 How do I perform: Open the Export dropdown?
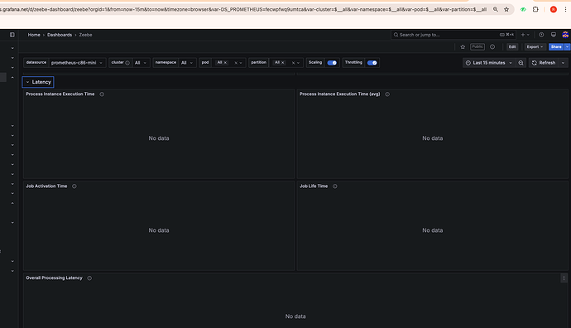click(535, 46)
